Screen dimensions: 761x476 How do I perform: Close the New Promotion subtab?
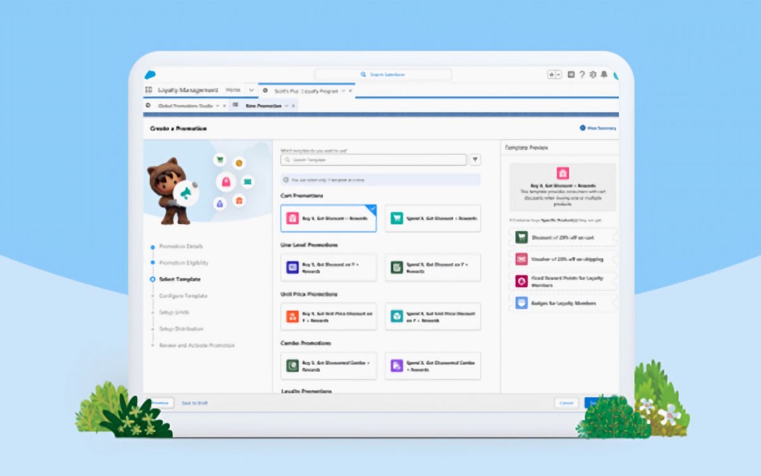click(x=293, y=105)
